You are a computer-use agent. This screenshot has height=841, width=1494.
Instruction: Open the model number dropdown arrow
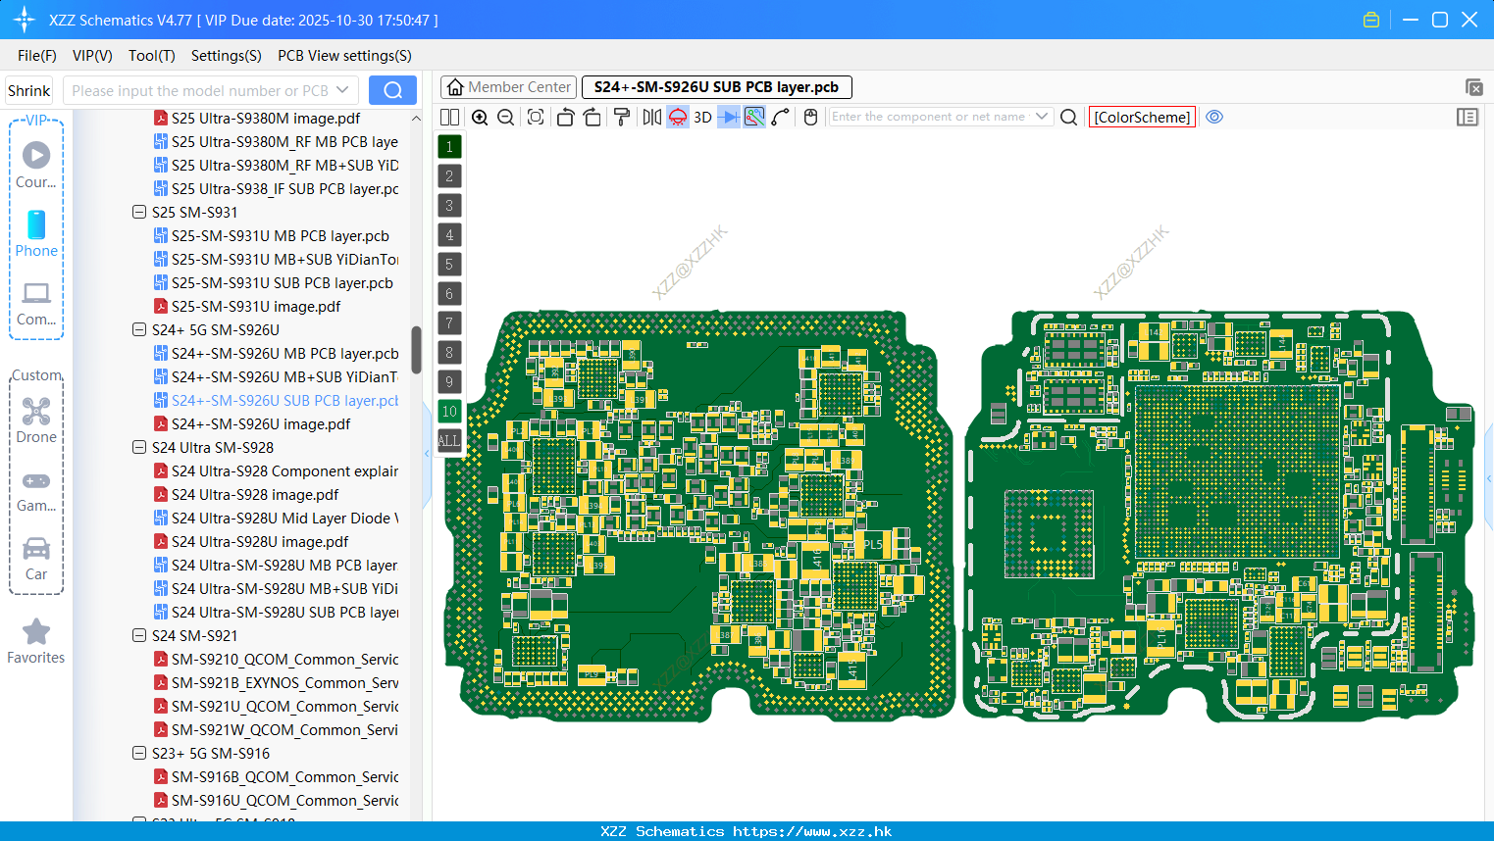click(x=342, y=90)
